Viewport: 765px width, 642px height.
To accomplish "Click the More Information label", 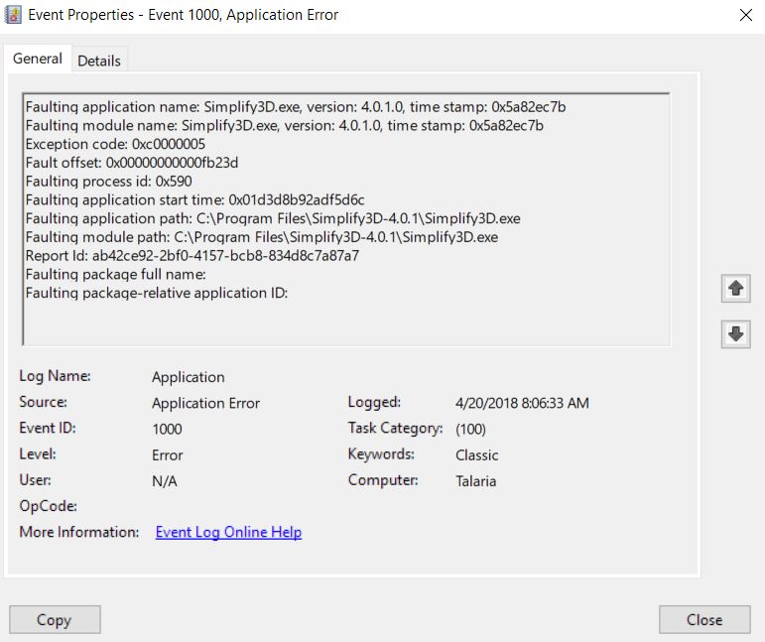I will [x=79, y=532].
